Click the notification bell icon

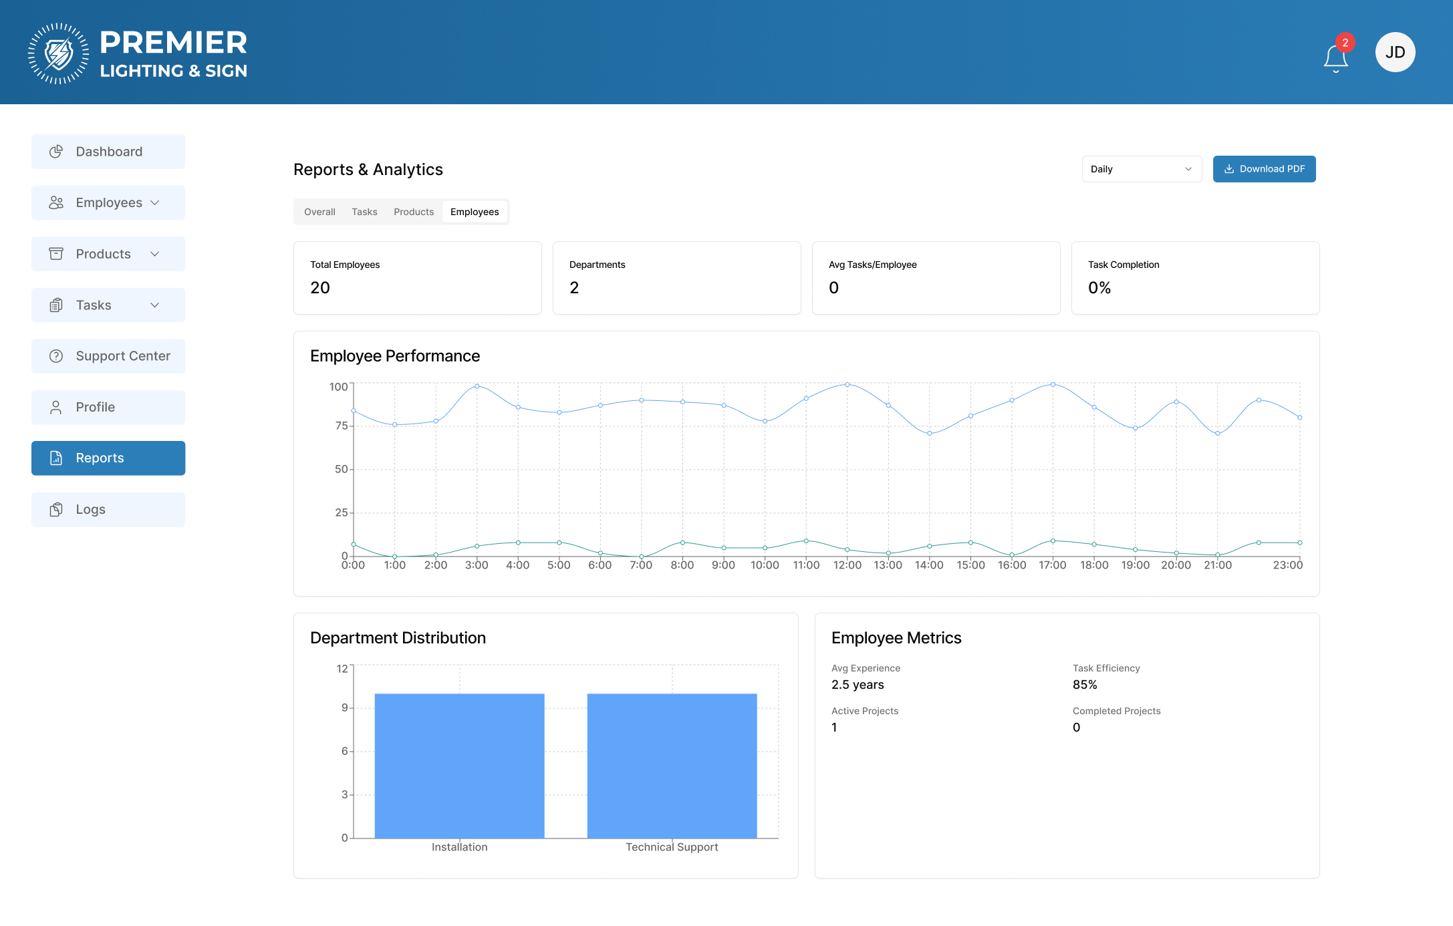click(1335, 57)
